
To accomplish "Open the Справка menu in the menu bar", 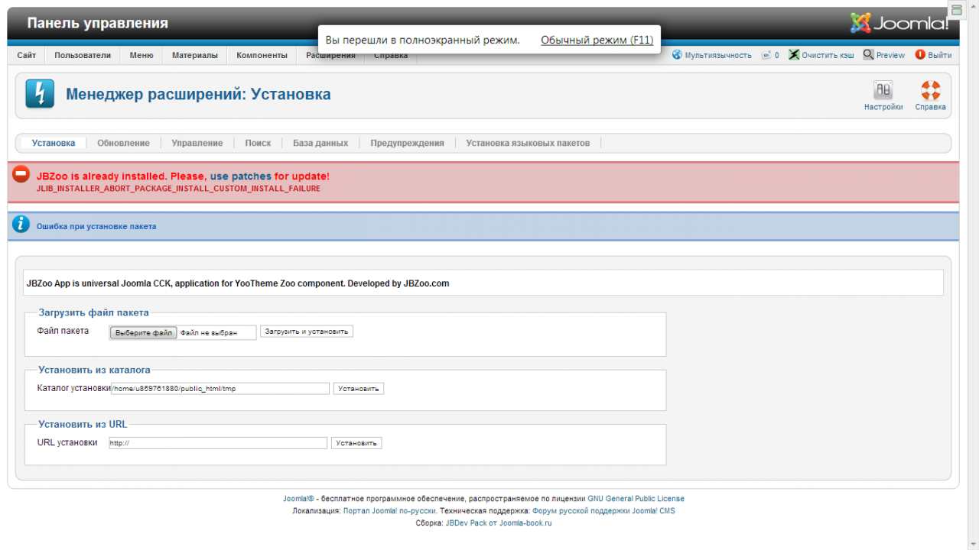I will pos(391,55).
